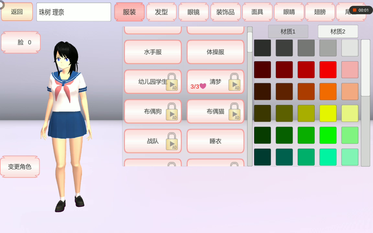Open the 变更角色 character switcher
The image size is (373, 233).
pyautogui.click(x=20, y=167)
